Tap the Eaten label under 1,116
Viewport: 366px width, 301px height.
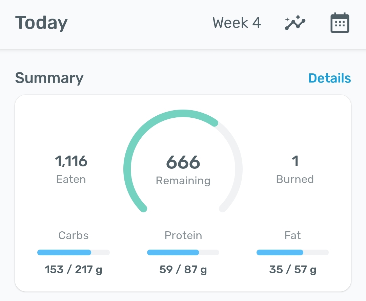click(71, 179)
